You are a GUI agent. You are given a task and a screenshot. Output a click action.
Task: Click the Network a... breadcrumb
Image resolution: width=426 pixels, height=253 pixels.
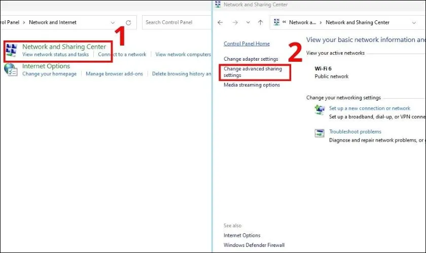[302, 22]
